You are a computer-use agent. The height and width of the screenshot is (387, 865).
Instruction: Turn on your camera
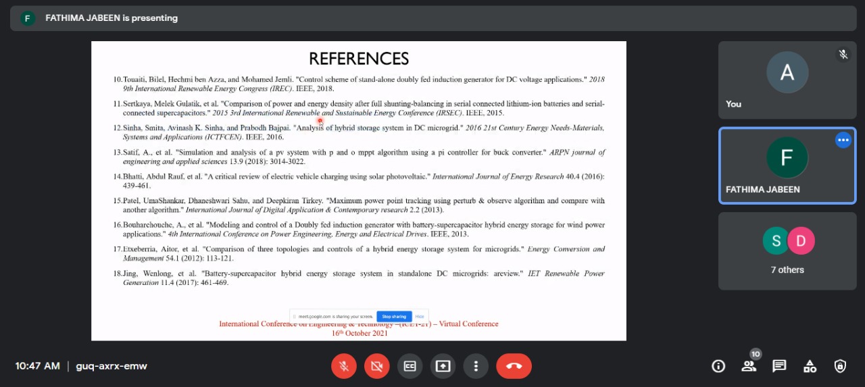[x=377, y=366]
